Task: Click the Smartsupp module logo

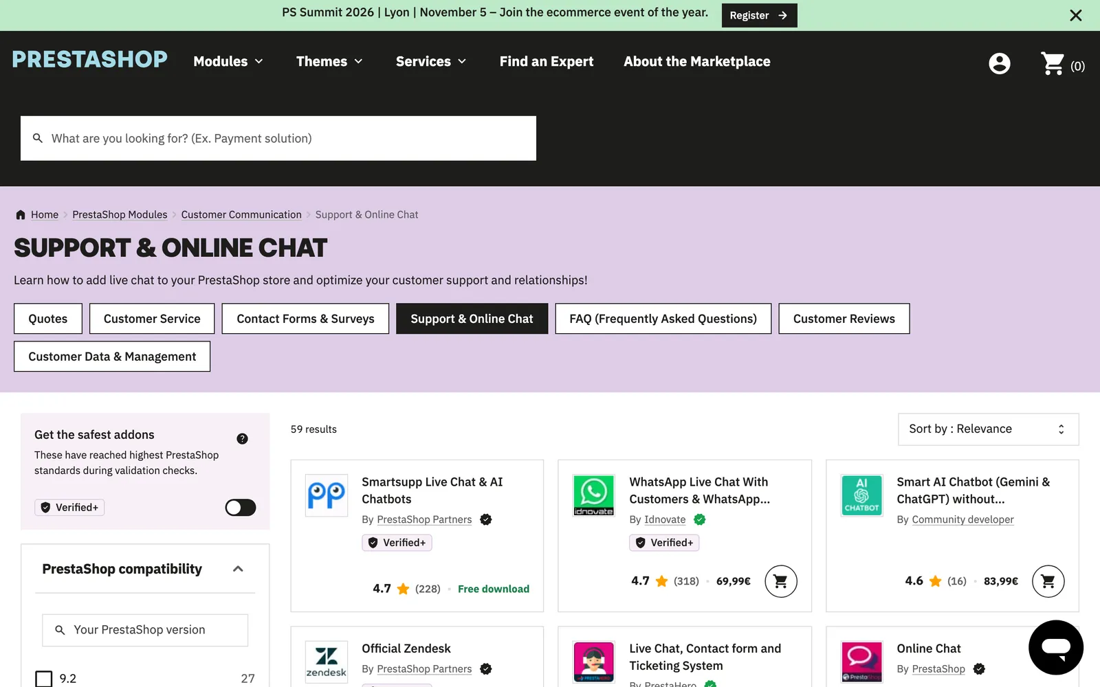Action: (327, 495)
